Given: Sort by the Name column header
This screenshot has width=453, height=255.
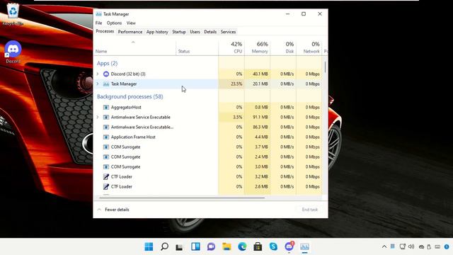Looking at the screenshot, I should (x=134, y=48).
